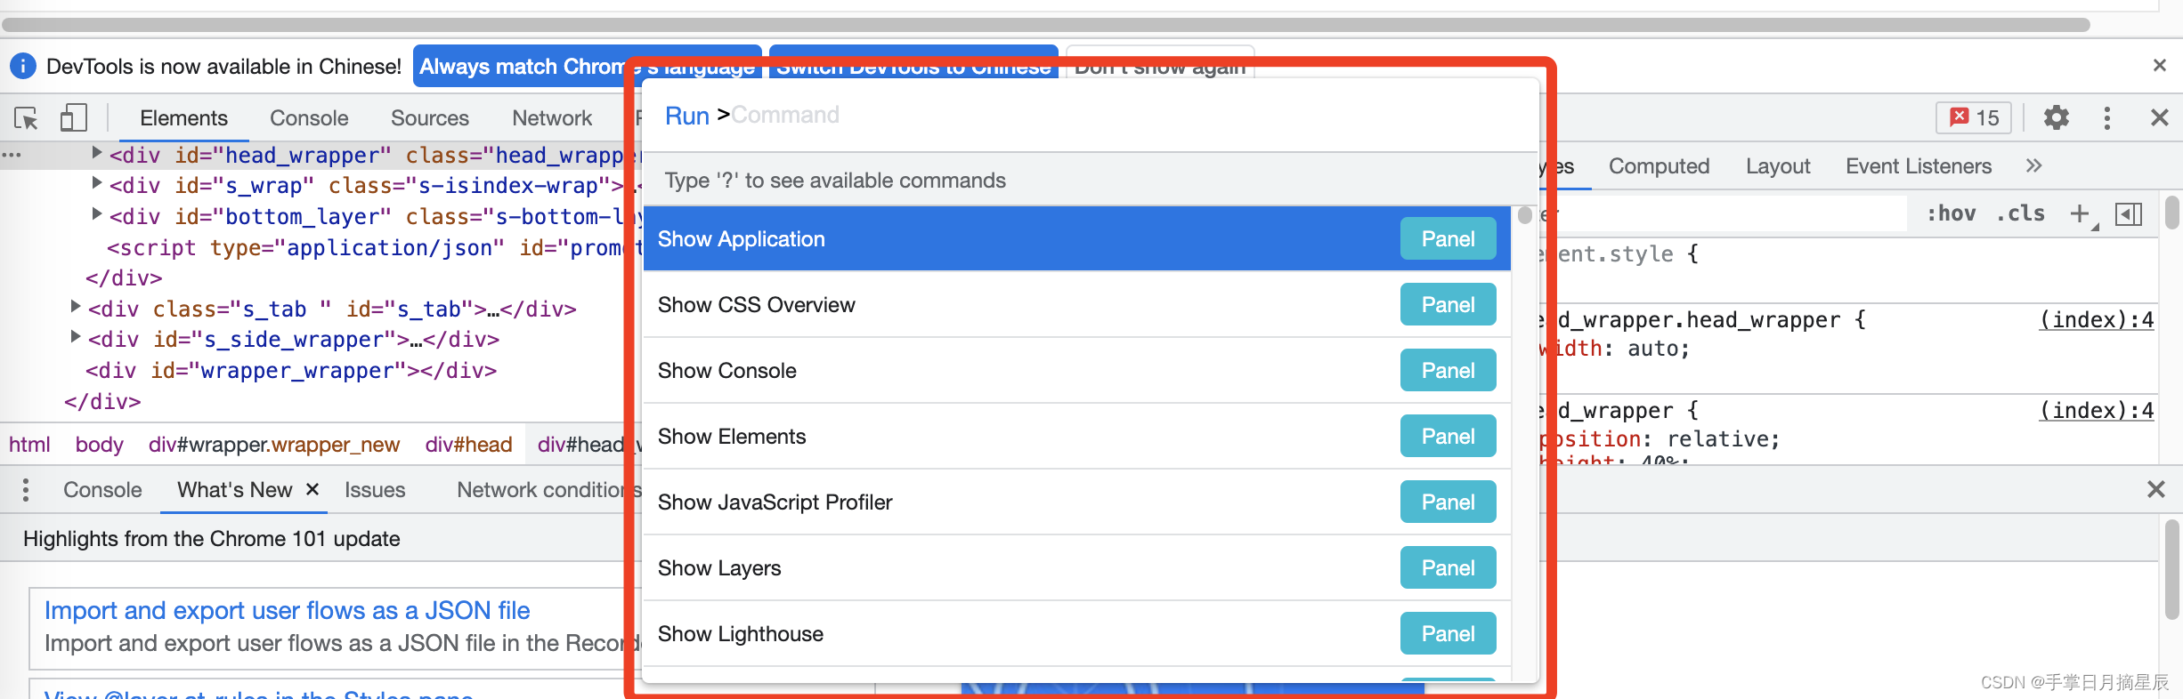The height and width of the screenshot is (699, 2183).
Task: Click the body breadcrumb
Action: [x=99, y=444]
